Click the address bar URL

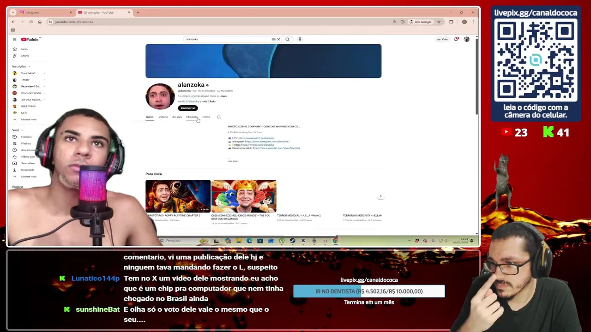click(74, 22)
